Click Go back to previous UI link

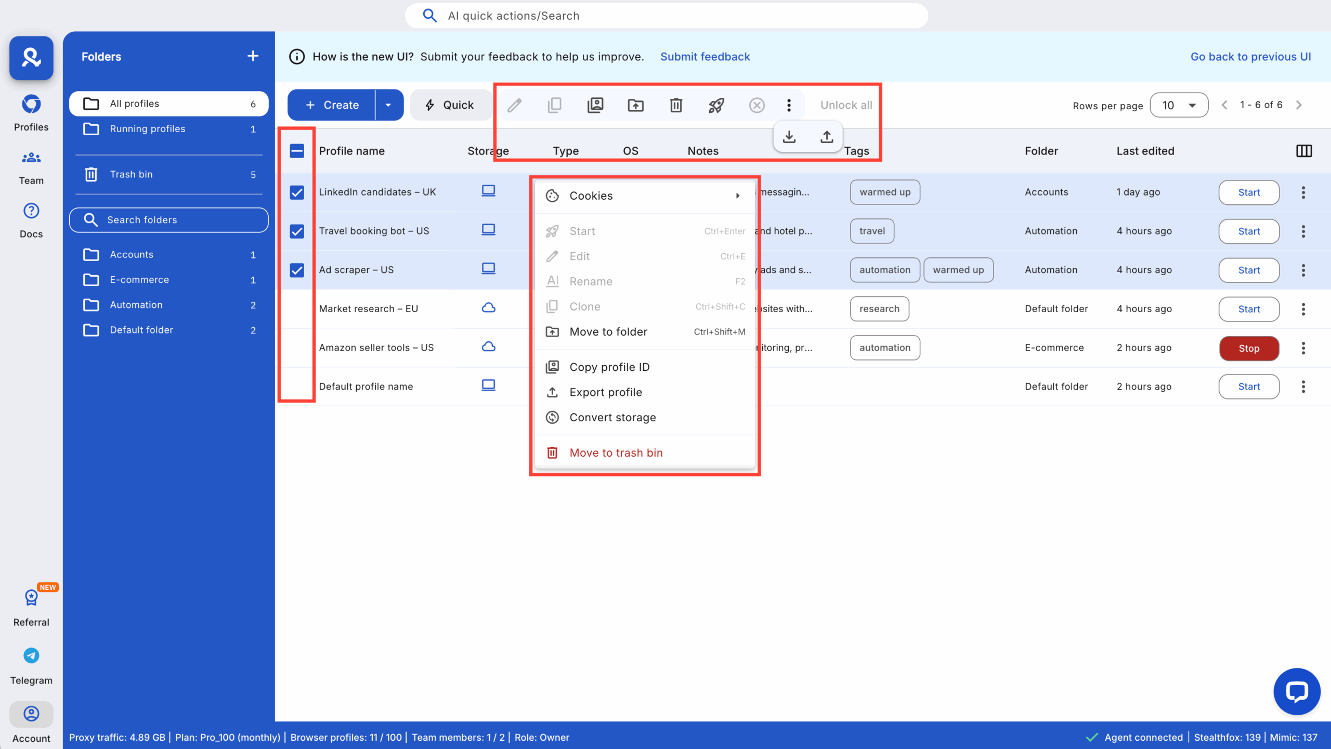(1250, 56)
